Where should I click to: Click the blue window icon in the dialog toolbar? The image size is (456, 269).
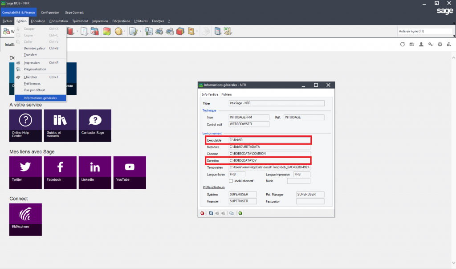tap(211, 213)
